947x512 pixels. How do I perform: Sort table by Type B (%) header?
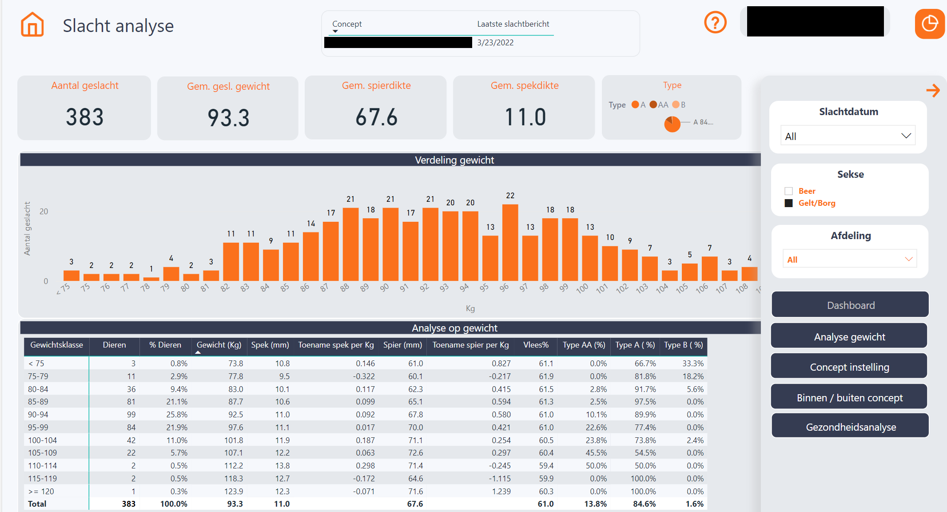[x=683, y=345]
